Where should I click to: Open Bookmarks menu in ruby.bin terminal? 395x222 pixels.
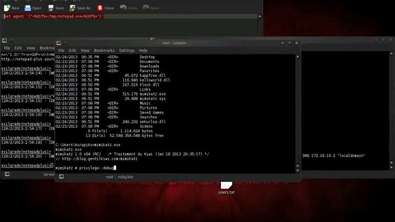[104, 51]
